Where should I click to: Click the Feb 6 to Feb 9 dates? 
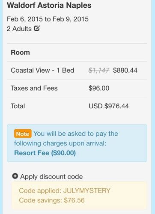48,19
